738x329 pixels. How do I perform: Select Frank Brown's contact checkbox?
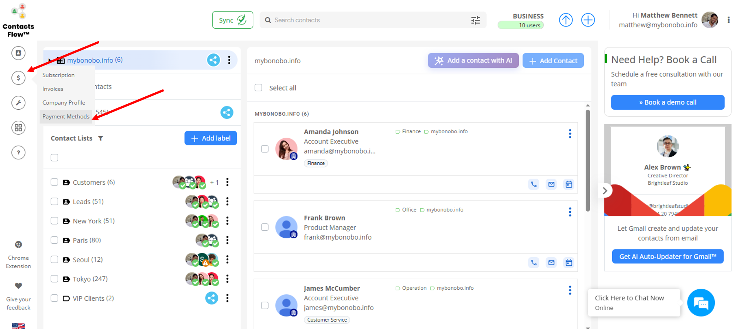265,227
